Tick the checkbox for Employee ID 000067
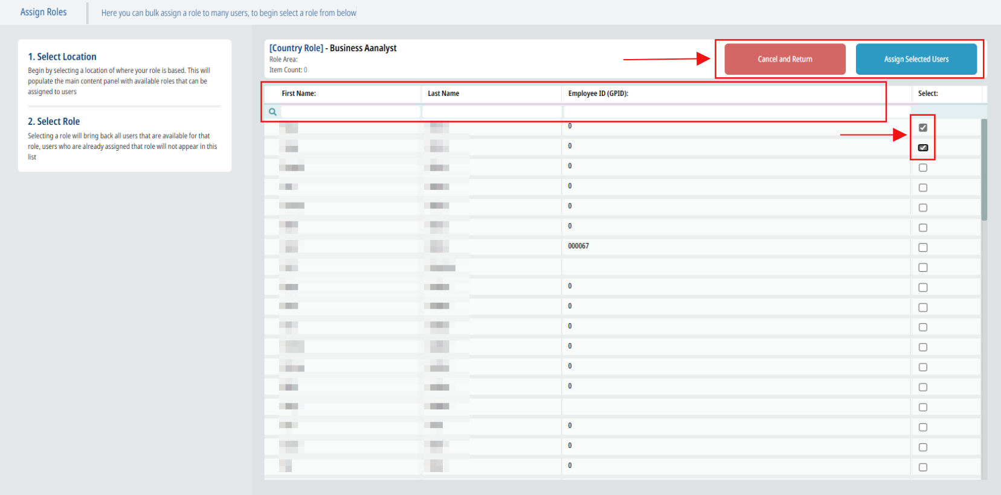 pos(923,247)
